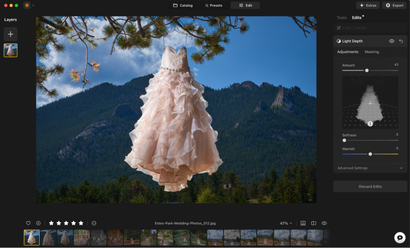Viewport: 410px width, 248px height.
Task: Click the fit-to-screen view icon
Action: point(303,223)
